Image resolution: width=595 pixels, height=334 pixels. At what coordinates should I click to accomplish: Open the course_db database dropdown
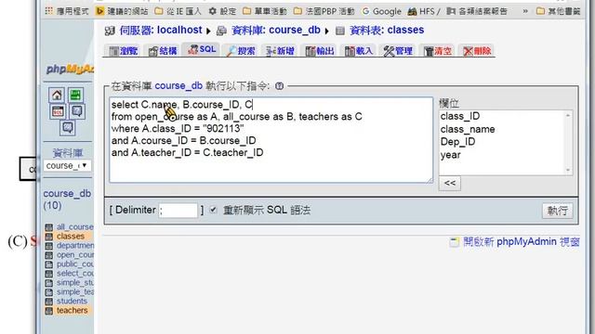pyautogui.click(x=67, y=165)
